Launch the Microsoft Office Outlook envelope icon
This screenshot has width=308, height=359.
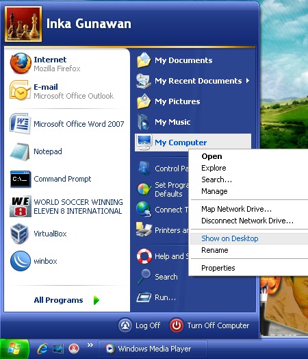pos(20,90)
